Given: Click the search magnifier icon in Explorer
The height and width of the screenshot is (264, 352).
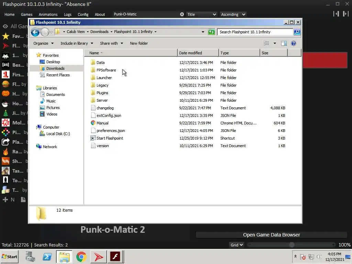Looking at the screenshot, I should [x=297, y=32].
